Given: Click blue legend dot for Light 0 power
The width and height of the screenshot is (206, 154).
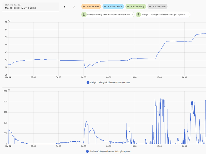Looking at the screenshot, I should tap(87, 151).
